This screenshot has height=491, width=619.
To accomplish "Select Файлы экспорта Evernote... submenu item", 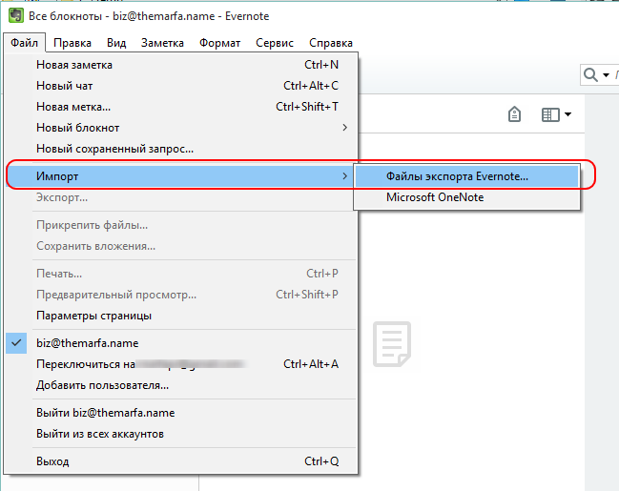I will click(467, 176).
